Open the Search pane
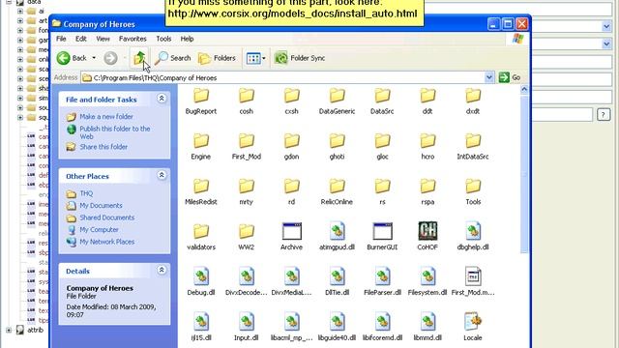The width and height of the screenshot is (619, 348). (x=172, y=58)
